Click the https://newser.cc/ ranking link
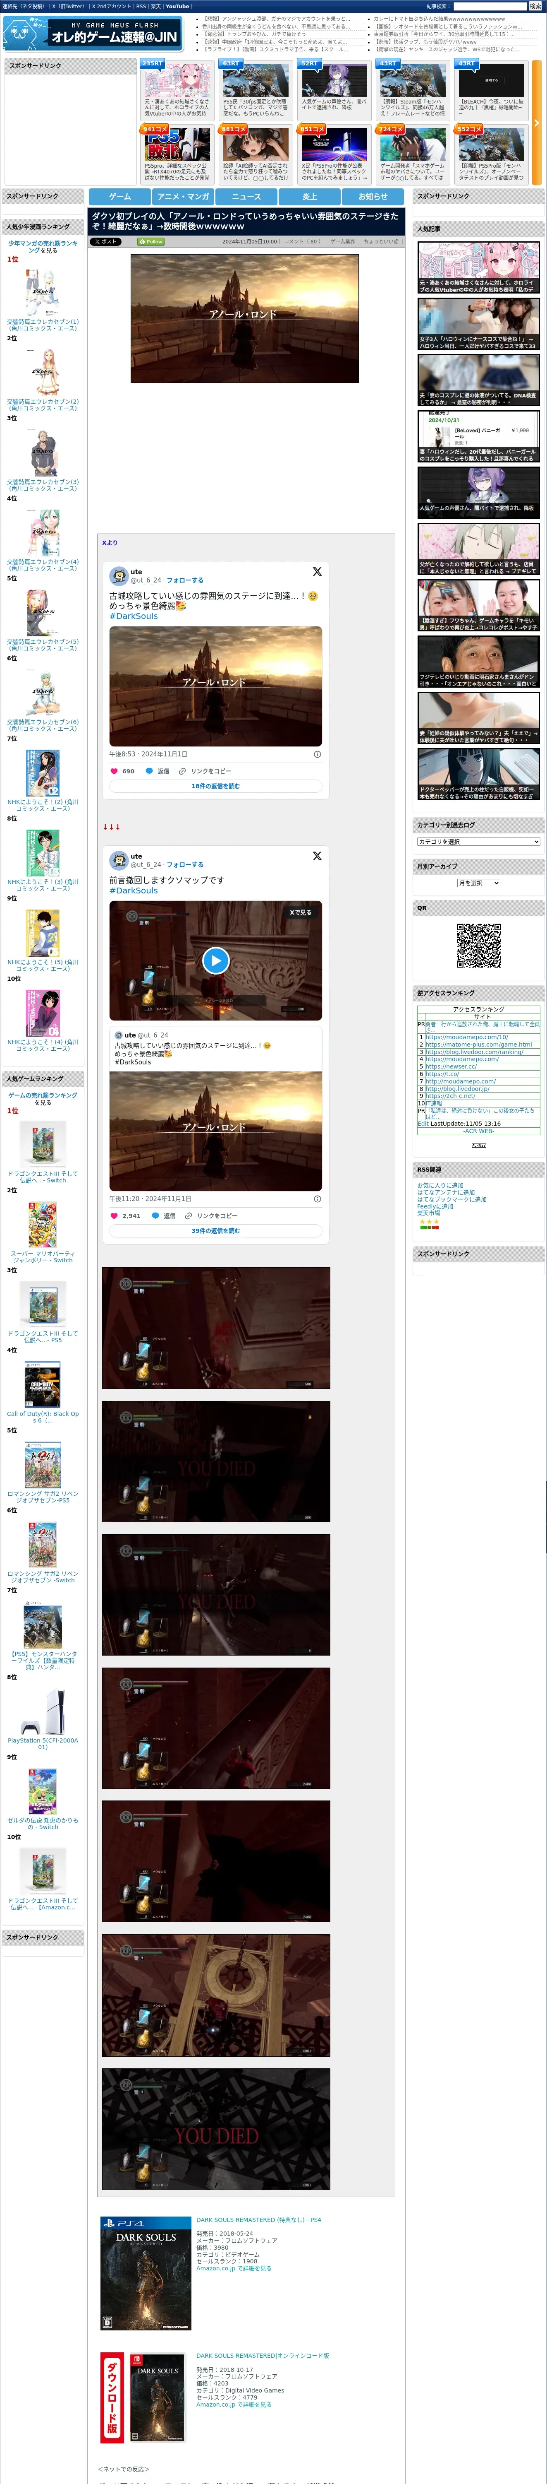Screen dimensions: 547x2484 tap(451, 1066)
